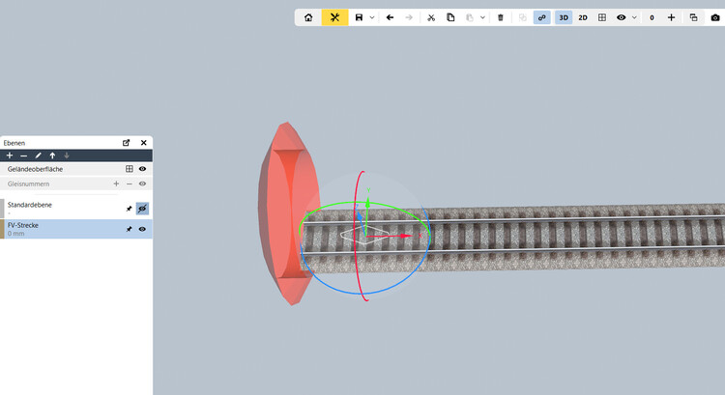Move layer up with arrow icon

[x=52, y=155]
